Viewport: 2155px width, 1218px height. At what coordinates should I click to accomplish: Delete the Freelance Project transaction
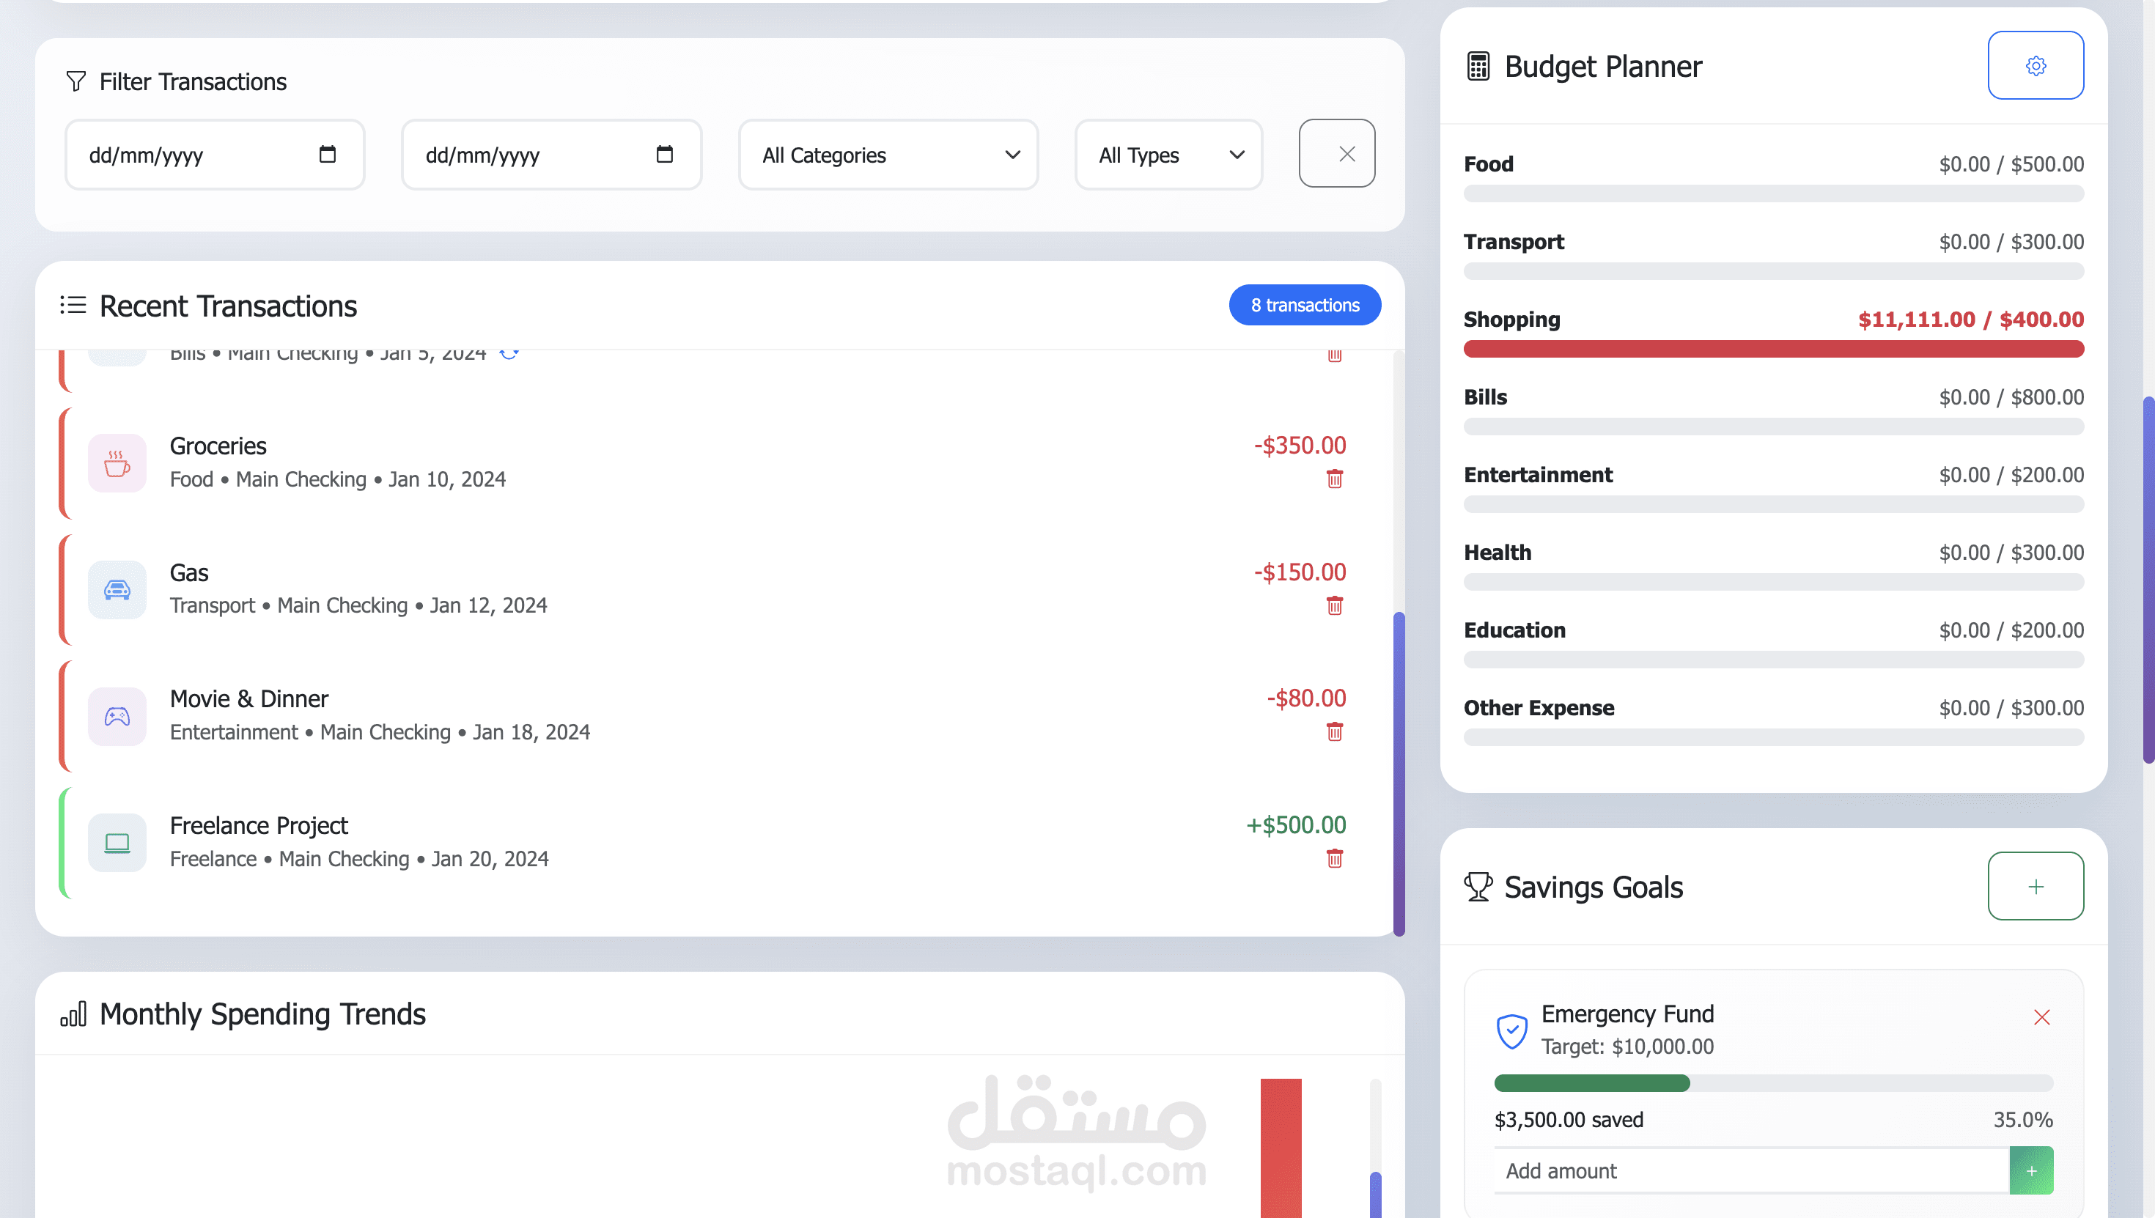click(x=1334, y=858)
